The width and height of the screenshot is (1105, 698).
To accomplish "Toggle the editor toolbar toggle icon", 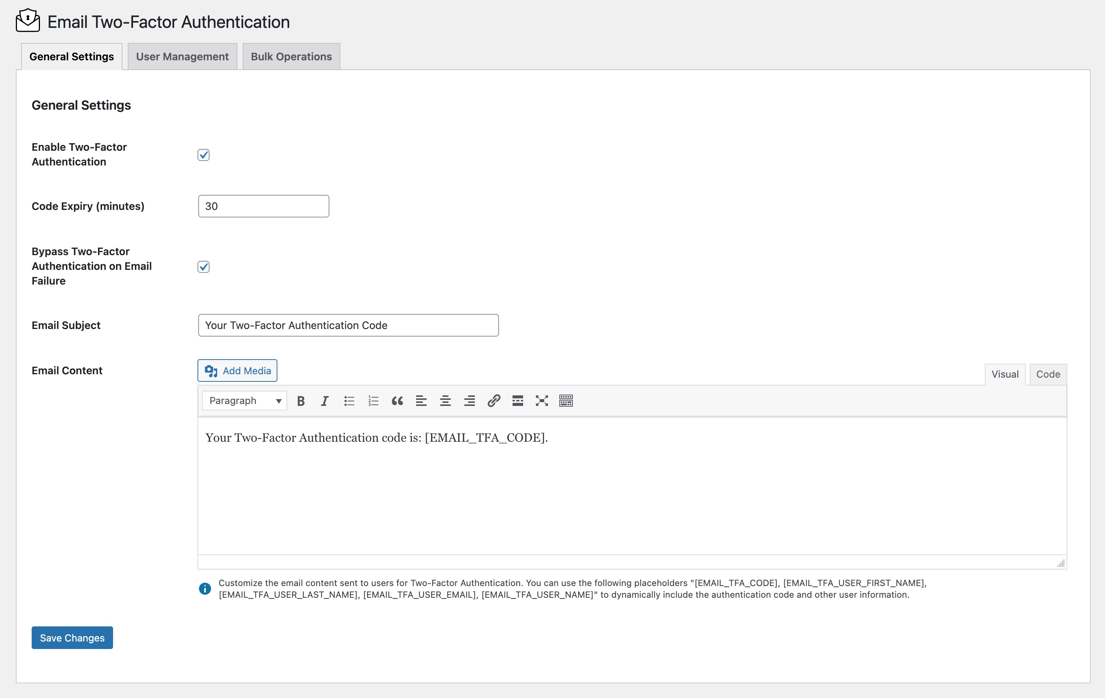I will pyautogui.click(x=566, y=401).
